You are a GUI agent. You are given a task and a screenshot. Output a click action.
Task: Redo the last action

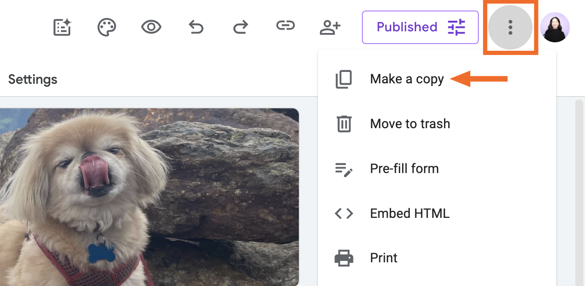pyautogui.click(x=240, y=28)
